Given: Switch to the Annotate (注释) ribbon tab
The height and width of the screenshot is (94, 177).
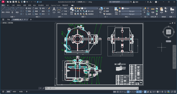Looking at the screenshot, I should pyautogui.click(x=13, y=5).
